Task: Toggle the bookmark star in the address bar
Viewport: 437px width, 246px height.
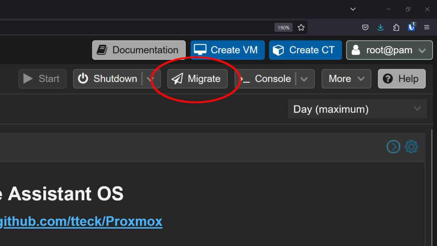Action: (x=301, y=27)
